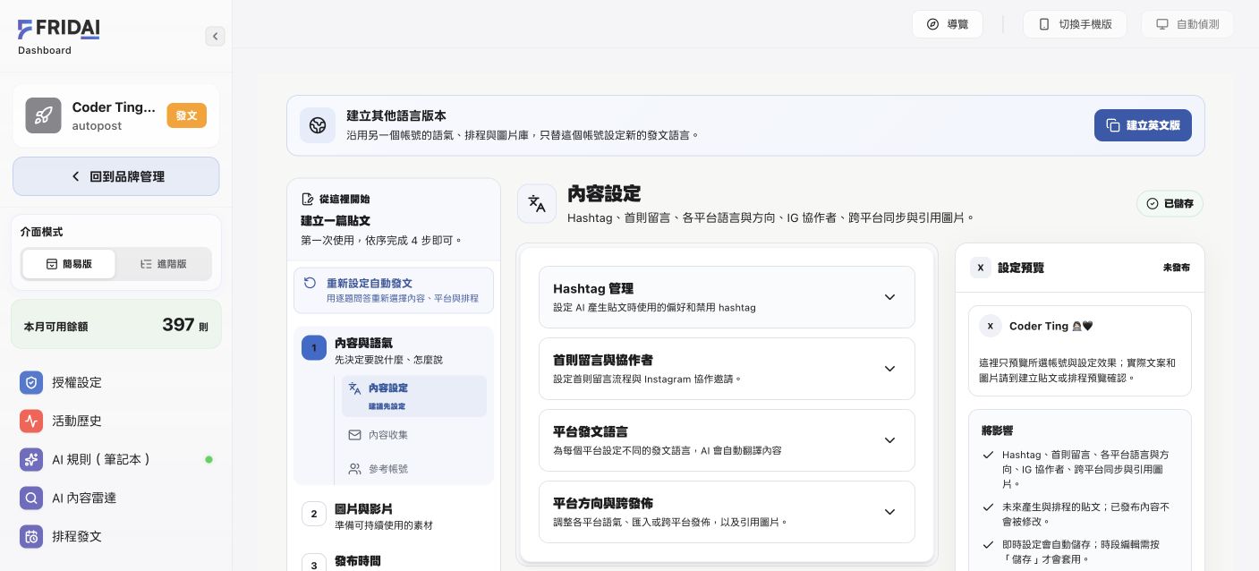Collapse the sidebar with the chevron button
This screenshot has height=571, width=1259.
(x=215, y=36)
